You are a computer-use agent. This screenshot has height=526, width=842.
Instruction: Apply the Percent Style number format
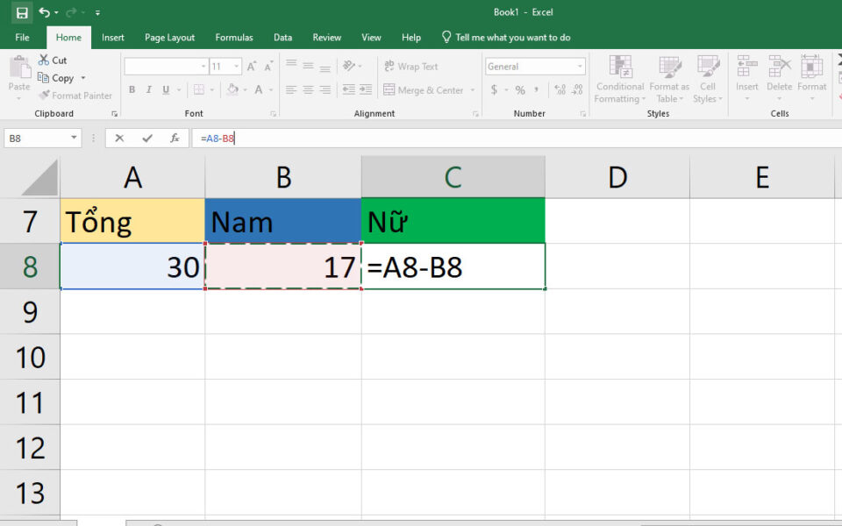click(x=519, y=89)
